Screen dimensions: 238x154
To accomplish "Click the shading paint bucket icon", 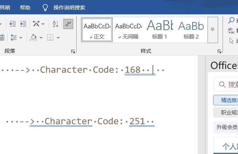I will click(33, 37).
